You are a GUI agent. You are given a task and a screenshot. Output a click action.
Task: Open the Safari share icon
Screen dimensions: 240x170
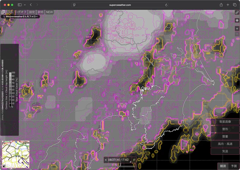[221, 5]
